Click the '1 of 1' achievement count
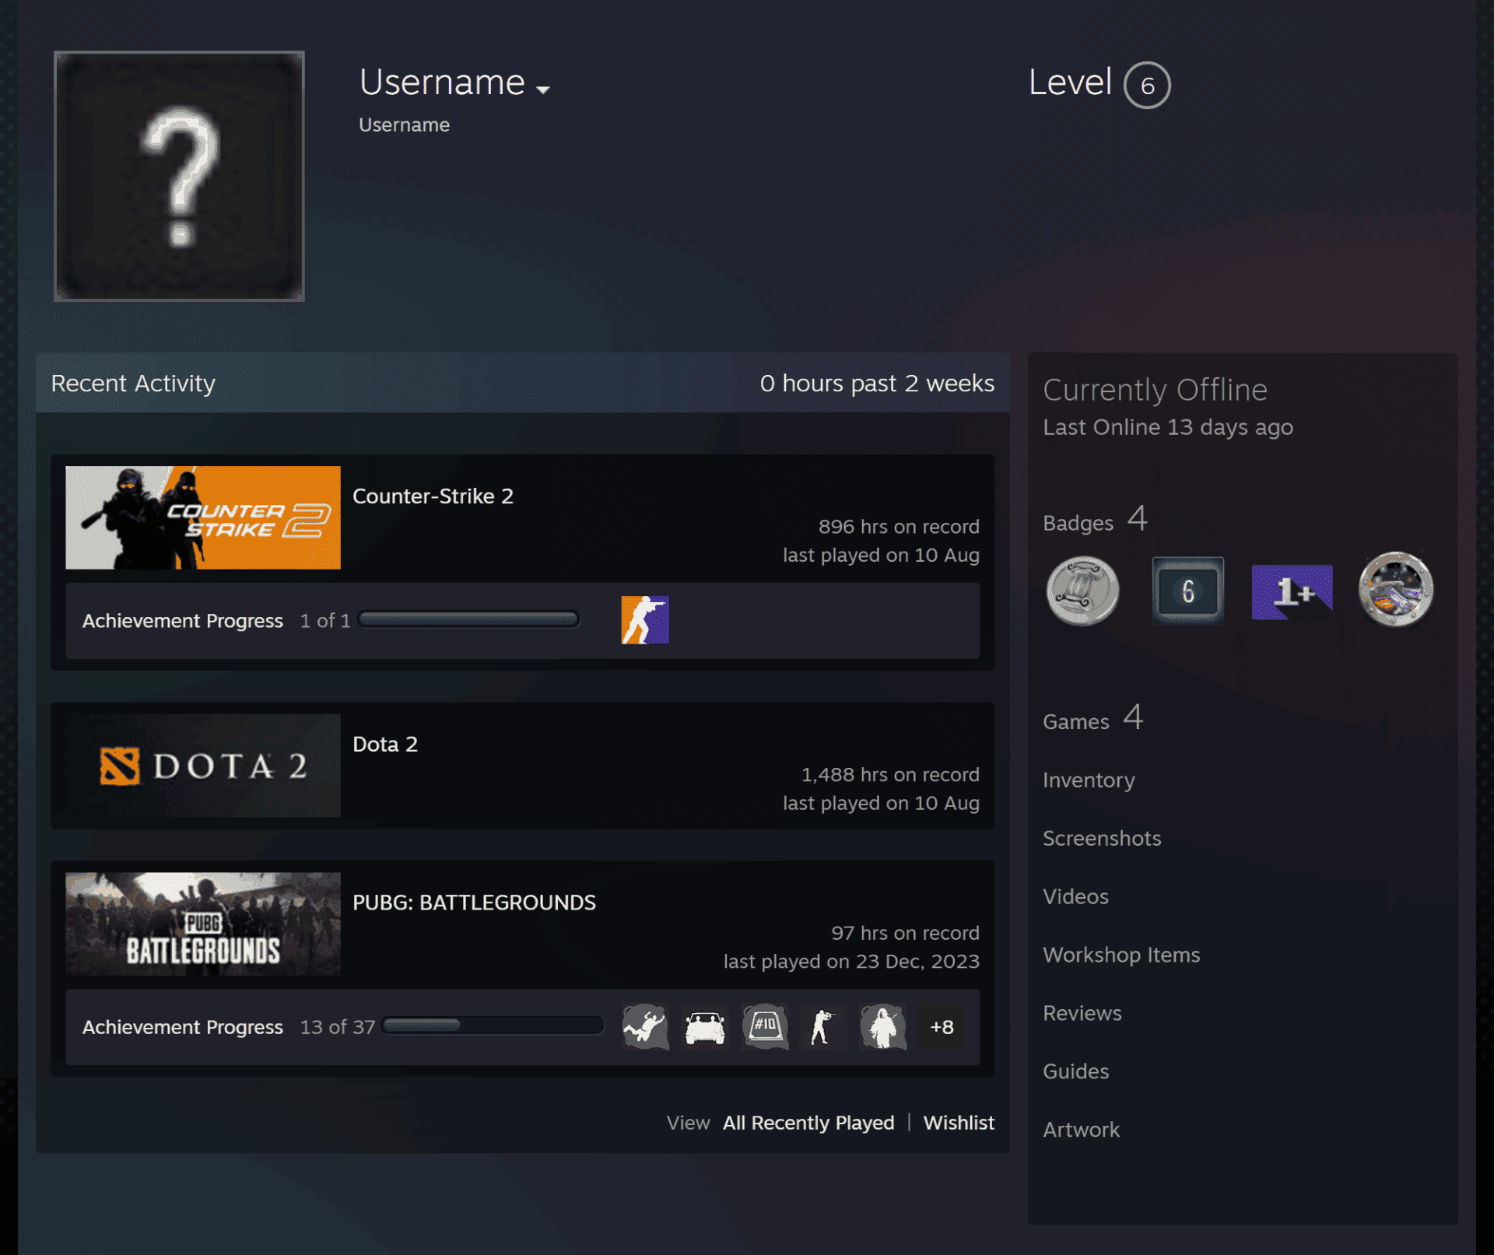 pyautogui.click(x=325, y=621)
